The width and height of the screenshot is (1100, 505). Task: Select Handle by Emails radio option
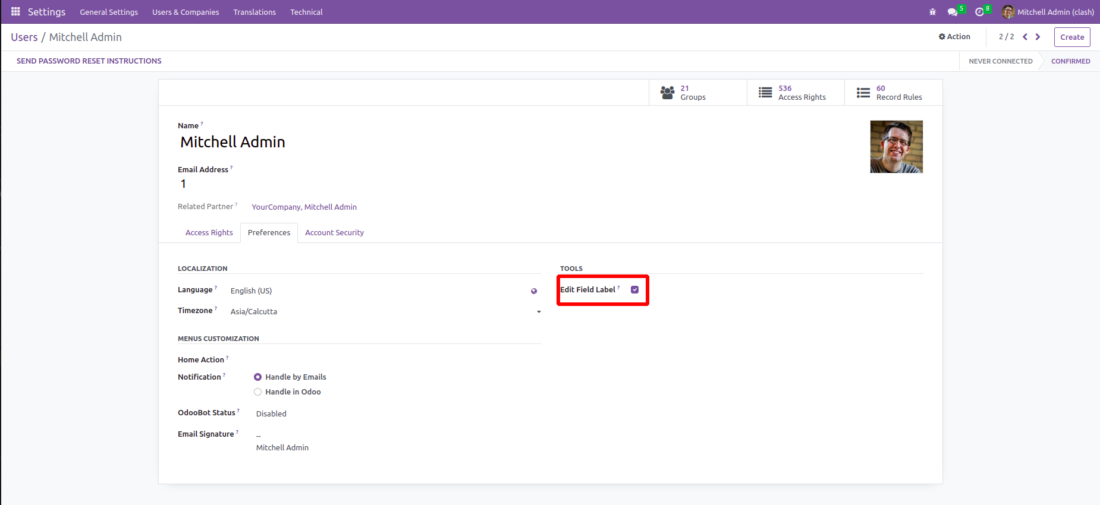point(258,377)
